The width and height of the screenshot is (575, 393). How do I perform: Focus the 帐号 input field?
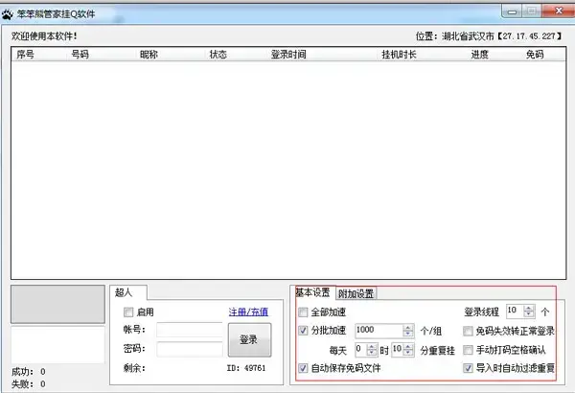point(189,330)
